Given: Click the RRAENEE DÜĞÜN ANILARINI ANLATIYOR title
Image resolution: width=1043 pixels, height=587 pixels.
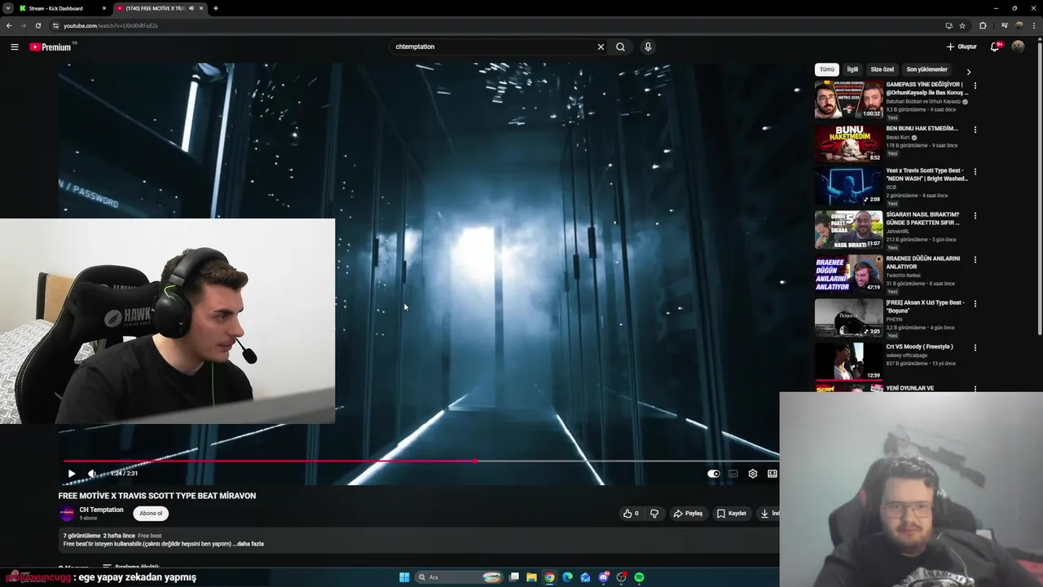Looking at the screenshot, I should click(x=923, y=263).
